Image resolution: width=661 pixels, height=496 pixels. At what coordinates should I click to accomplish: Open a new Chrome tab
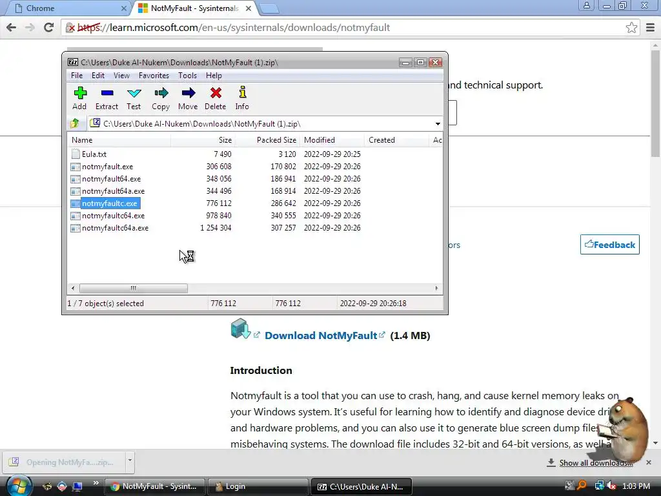click(269, 8)
